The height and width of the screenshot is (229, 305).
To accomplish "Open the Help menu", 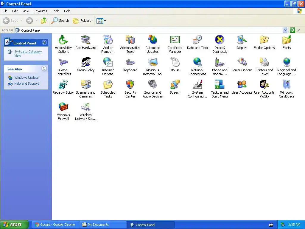I will click(x=67, y=11).
